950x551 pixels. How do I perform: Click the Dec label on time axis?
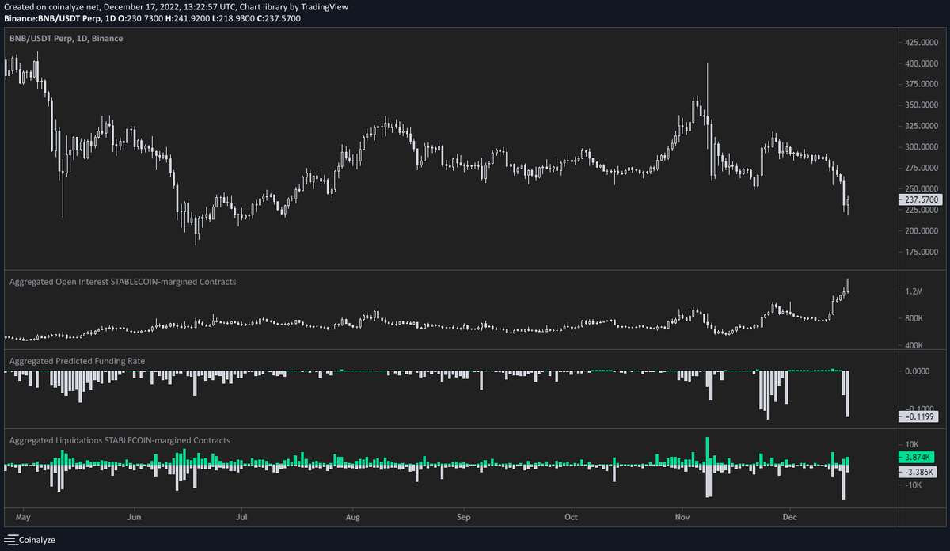pyautogui.click(x=790, y=517)
